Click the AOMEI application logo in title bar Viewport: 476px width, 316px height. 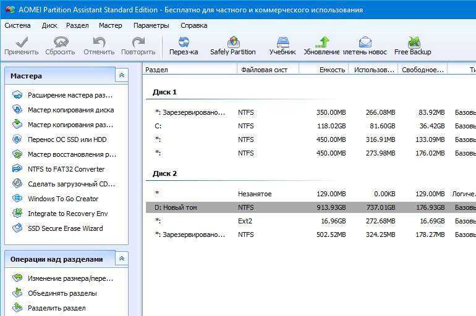10,9
